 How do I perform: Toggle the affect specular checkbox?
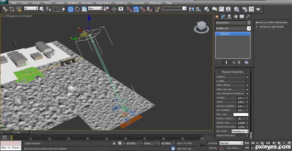(247, 90)
